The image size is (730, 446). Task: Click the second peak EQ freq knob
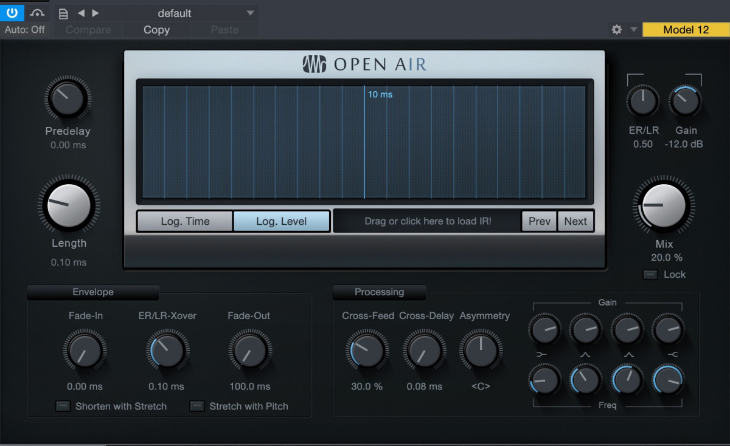tap(627, 380)
